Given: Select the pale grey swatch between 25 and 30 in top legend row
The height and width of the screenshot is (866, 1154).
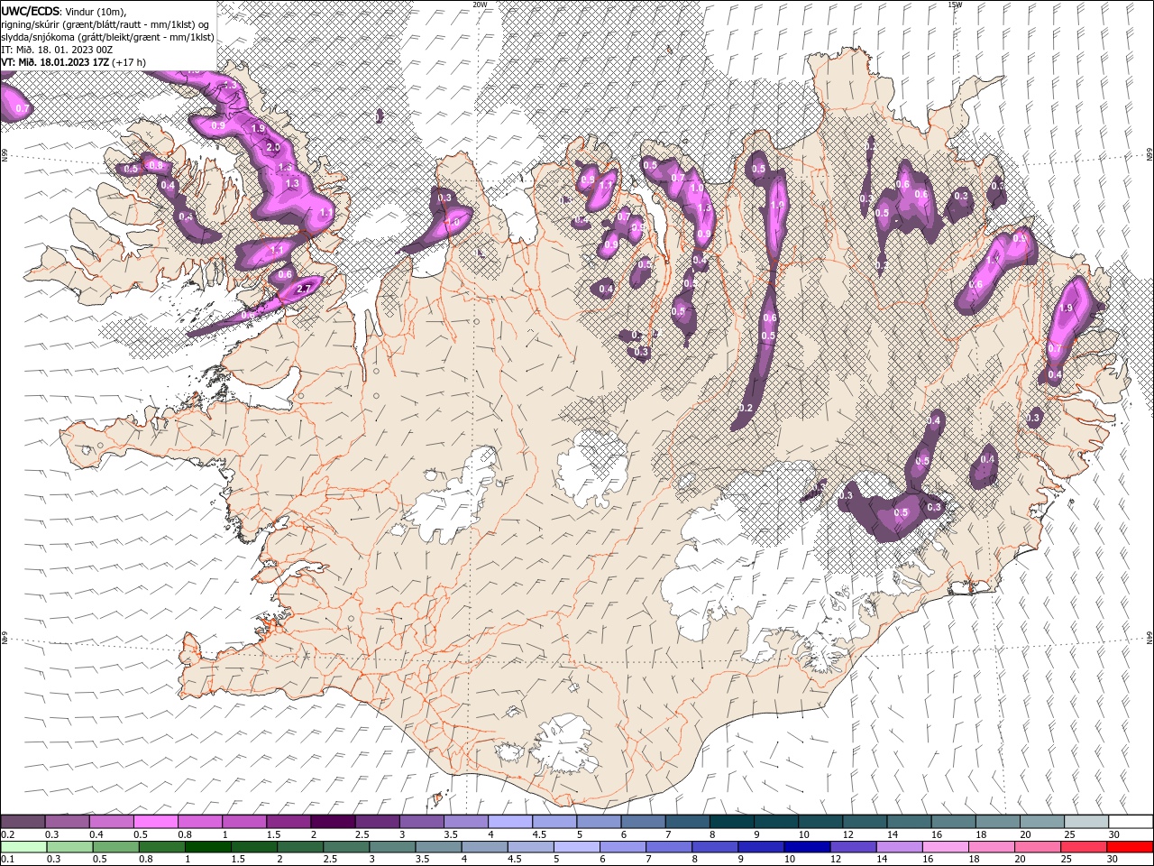Looking at the screenshot, I should click(1085, 822).
